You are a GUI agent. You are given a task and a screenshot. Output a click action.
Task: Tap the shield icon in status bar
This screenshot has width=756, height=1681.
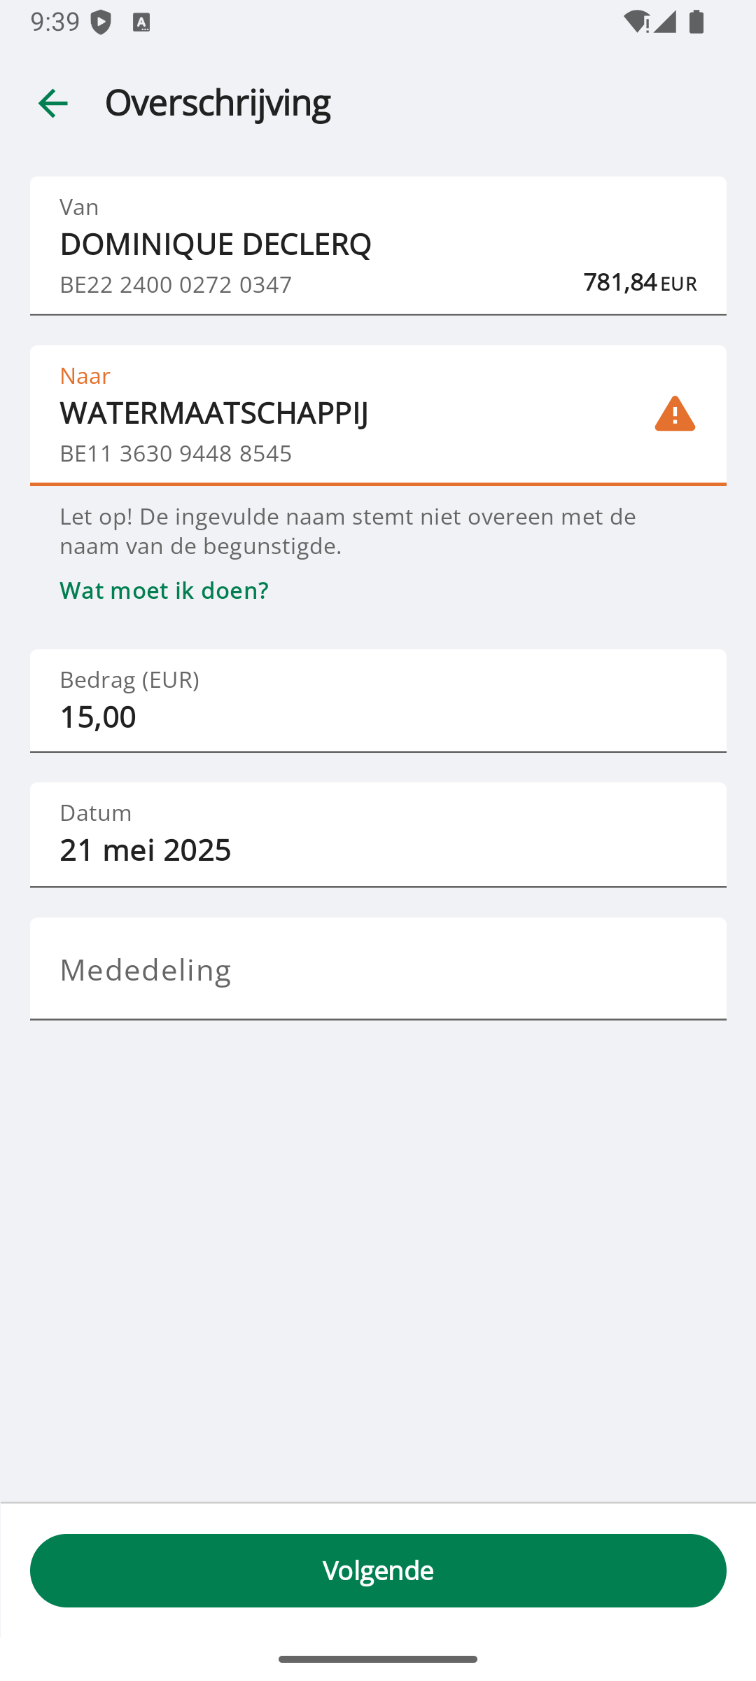[101, 22]
